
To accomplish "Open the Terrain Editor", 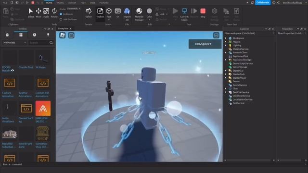I will click(x=89, y=13).
